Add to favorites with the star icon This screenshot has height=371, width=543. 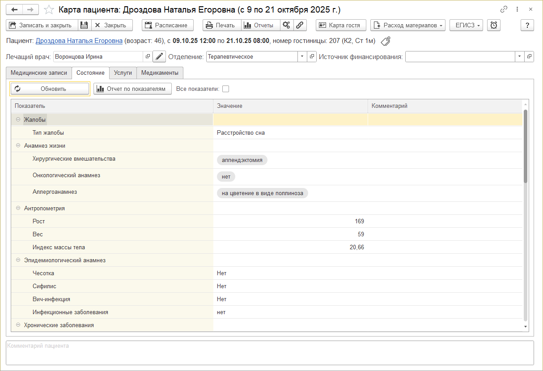tap(49, 9)
